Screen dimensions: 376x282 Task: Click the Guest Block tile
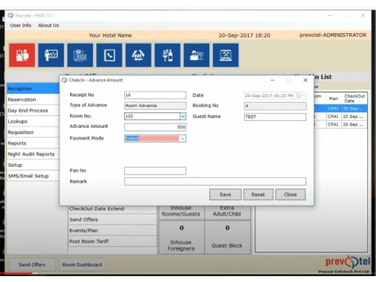coord(227,238)
